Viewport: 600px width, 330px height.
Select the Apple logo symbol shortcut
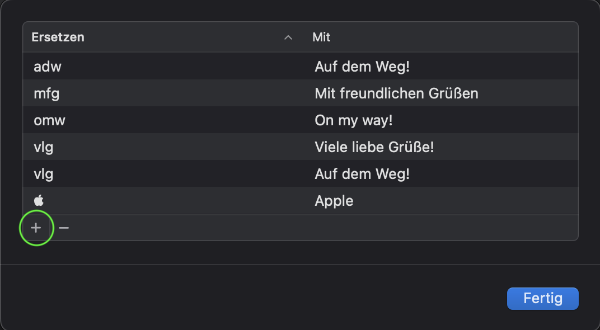(39, 201)
